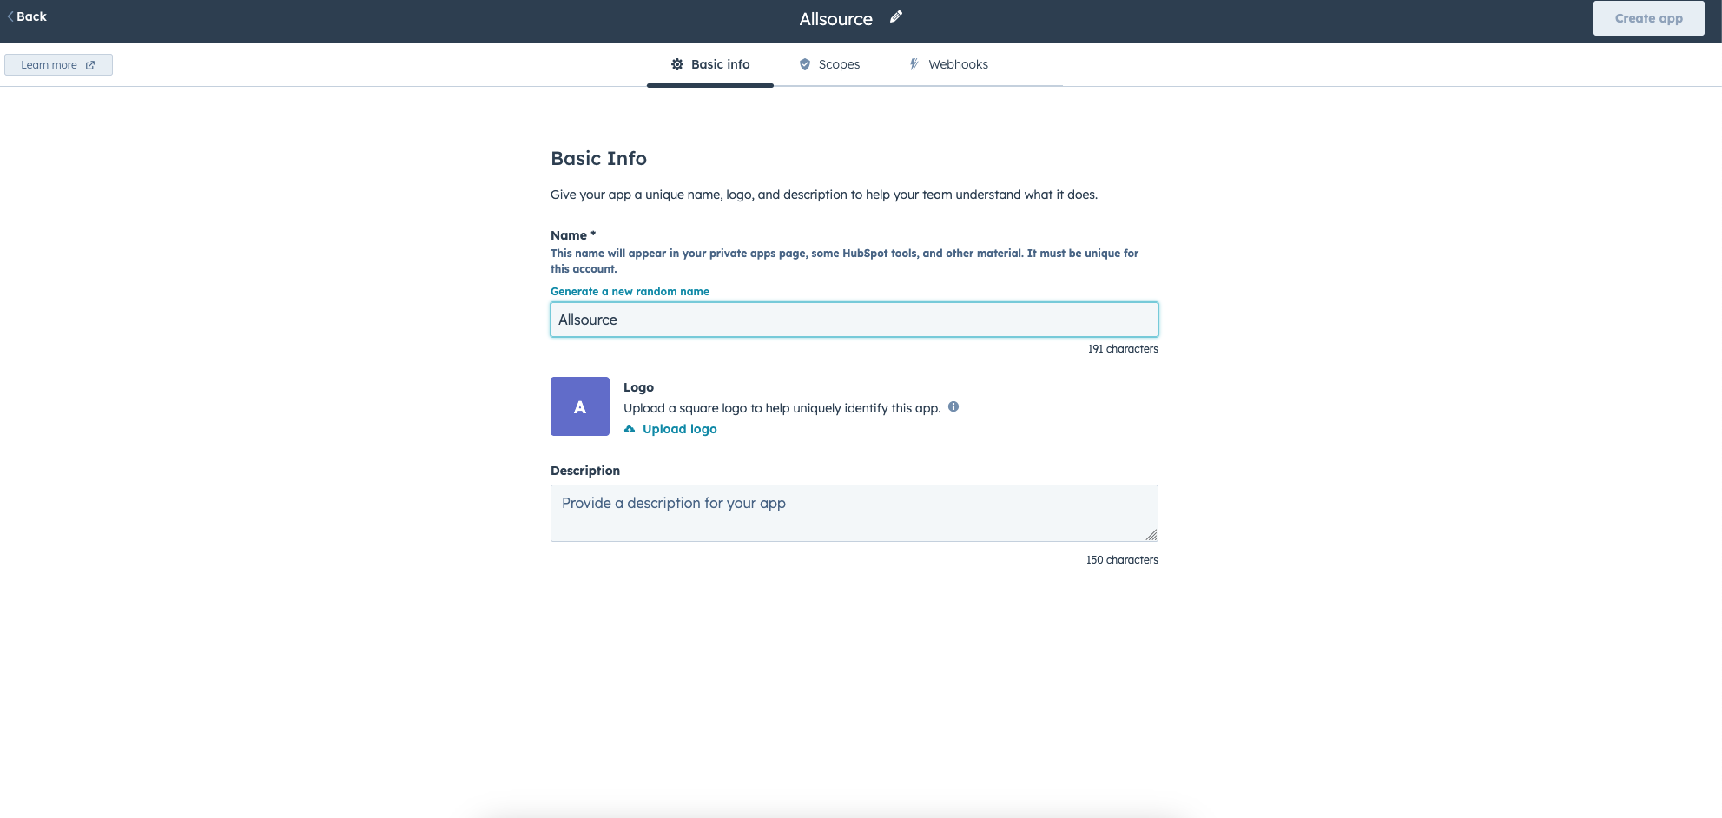Screen dimensions: 1722x818
Task: Click the Upload logo link
Action: tap(680, 429)
